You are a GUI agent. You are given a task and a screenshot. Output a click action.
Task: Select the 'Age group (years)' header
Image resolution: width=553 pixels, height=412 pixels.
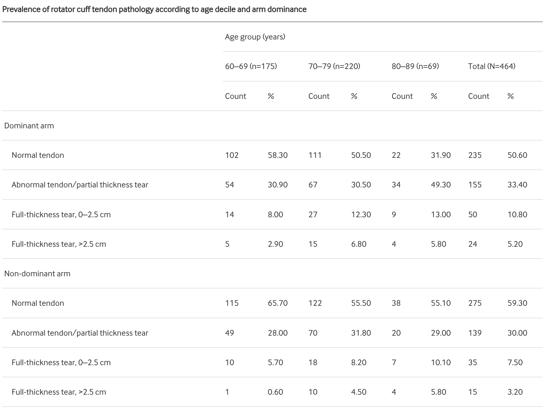(255, 37)
